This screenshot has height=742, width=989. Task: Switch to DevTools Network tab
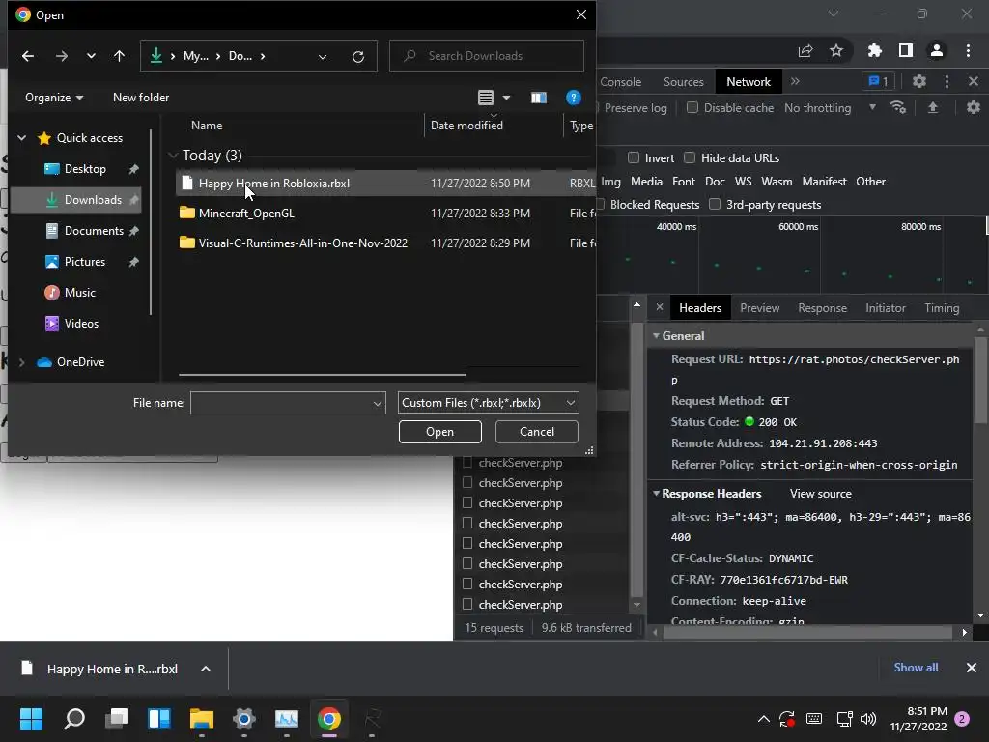point(749,82)
